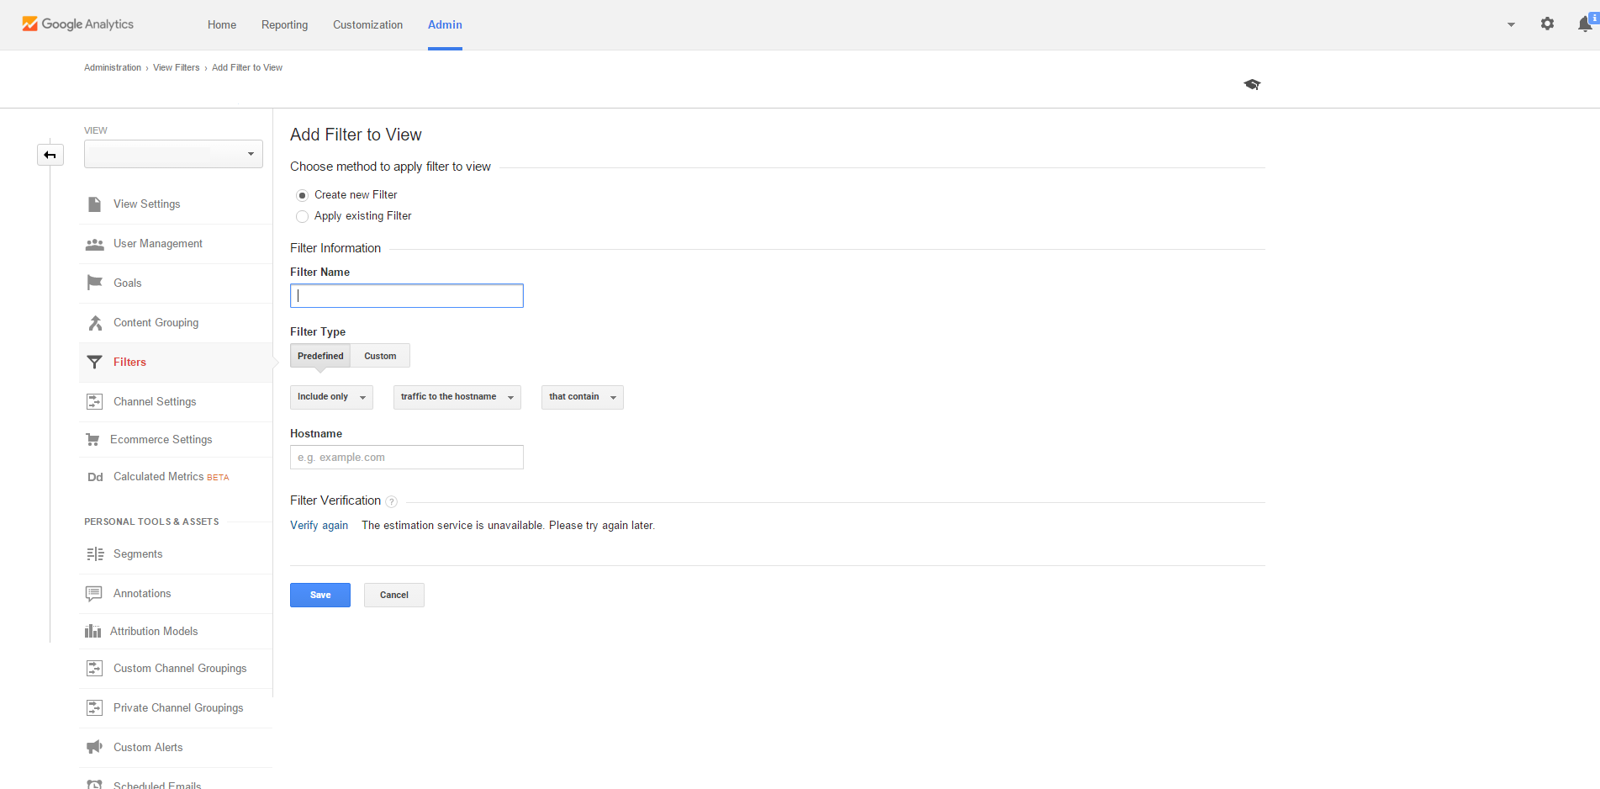Image resolution: width=1600 pixels, height=789 pixels.
Task: Click the Filter Verification help icon
Action: tap(391, 501)
